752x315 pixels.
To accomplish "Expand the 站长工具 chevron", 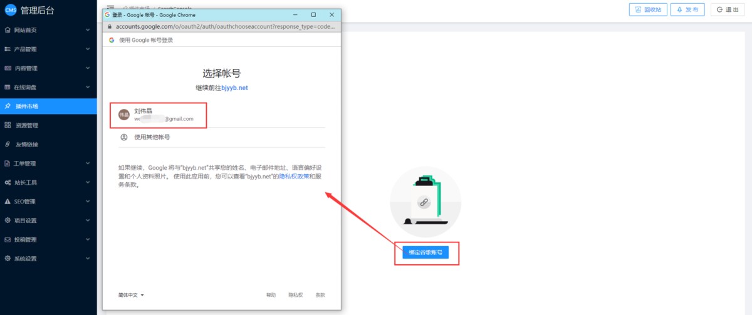I will coord(88,182).
